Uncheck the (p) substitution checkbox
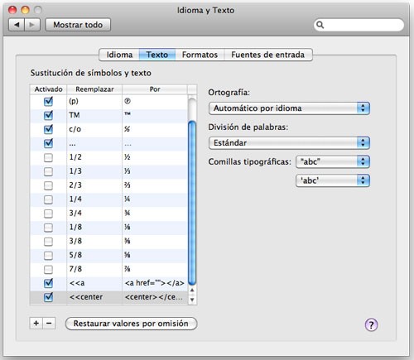 click(x=48, y=101)
